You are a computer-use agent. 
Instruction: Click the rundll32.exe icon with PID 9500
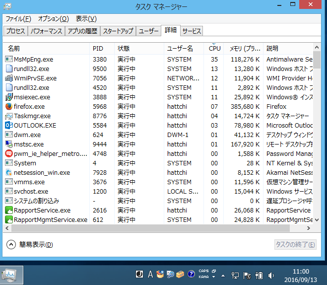9,69
